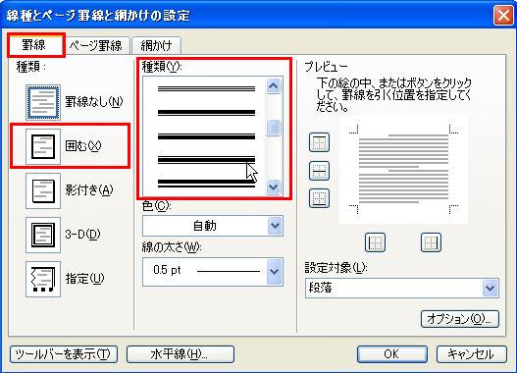The height and width of the screenshot is (373, 517).
Task: Toggle the bottom border button in preview
Action: (x=319, y=198)
